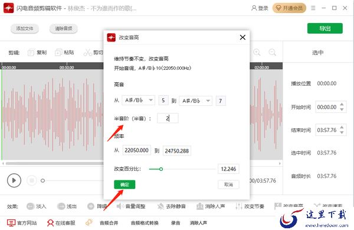The height and width of the screenshot is (230, 354).
Task: Click the 音量调整 volume adjust icon
Action: (x=120, y=206)
